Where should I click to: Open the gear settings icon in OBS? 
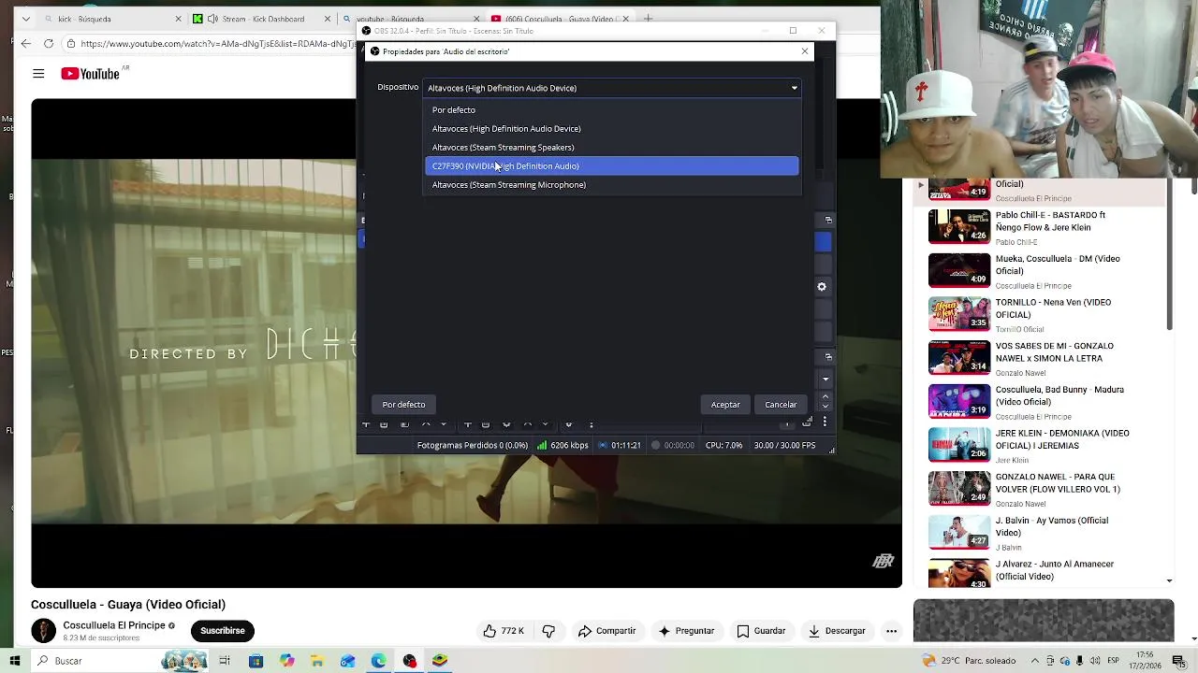point(822,287)
